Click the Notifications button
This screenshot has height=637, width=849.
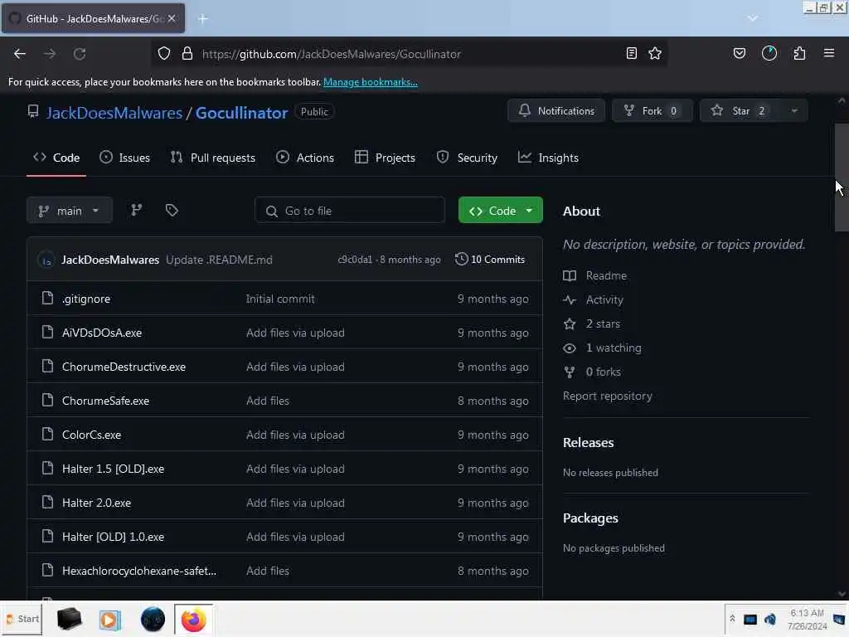coord(556,110)
